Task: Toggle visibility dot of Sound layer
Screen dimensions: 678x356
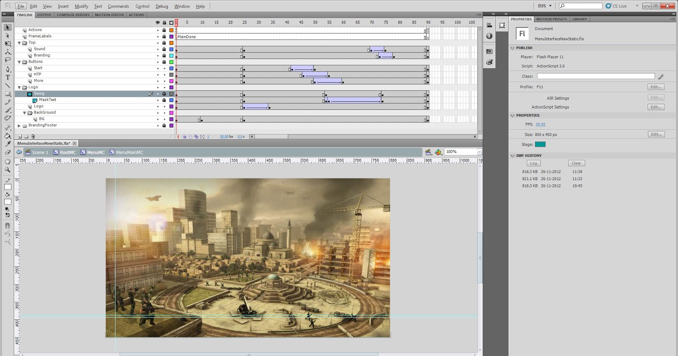Action: coord(158,49)
